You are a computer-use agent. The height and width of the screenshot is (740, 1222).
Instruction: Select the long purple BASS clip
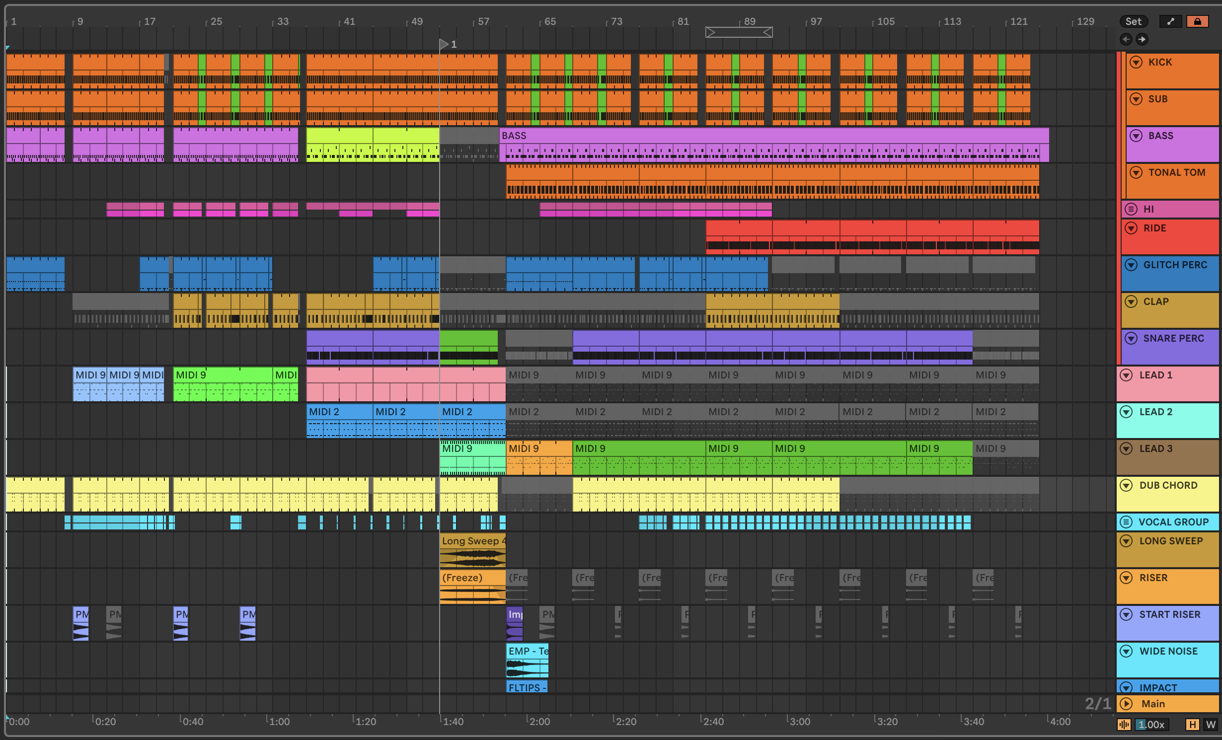(x=774, y=145)
